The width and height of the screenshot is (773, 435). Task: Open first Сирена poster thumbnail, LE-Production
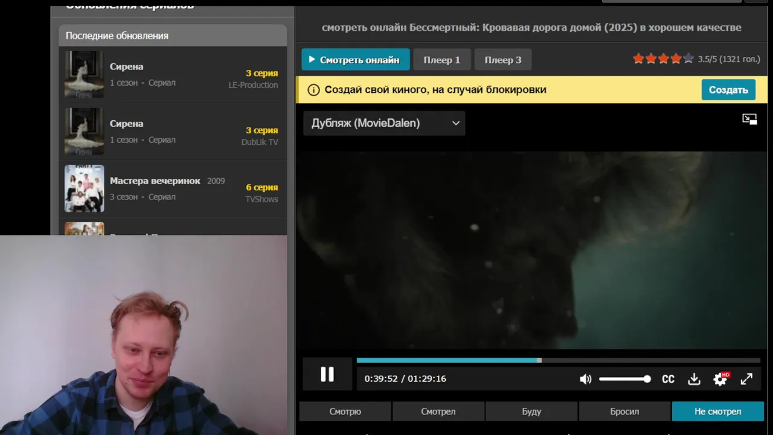85,74
